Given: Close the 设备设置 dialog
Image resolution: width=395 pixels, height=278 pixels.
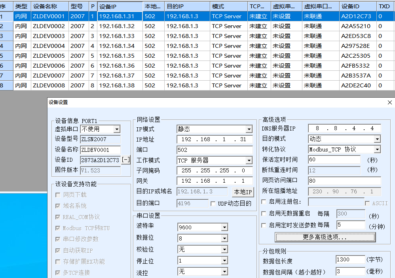Looking at the screenshot, I should coord(389,102).
